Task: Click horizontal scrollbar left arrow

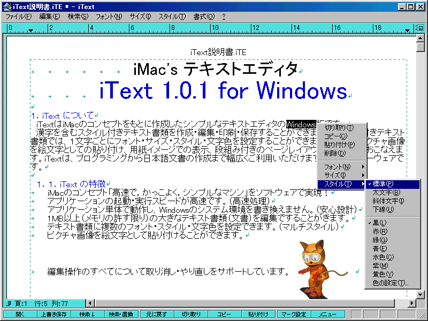Action: (x=90, y=303)
